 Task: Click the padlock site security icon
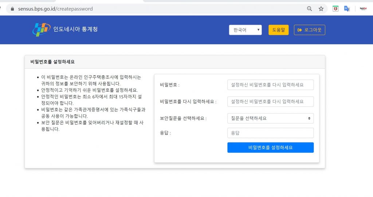click(x=12, y=9)
